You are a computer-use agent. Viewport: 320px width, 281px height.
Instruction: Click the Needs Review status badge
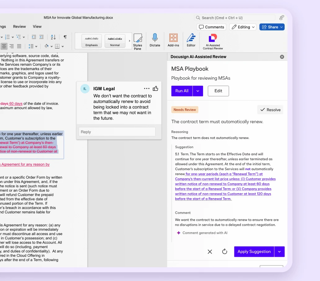[185, 110]
